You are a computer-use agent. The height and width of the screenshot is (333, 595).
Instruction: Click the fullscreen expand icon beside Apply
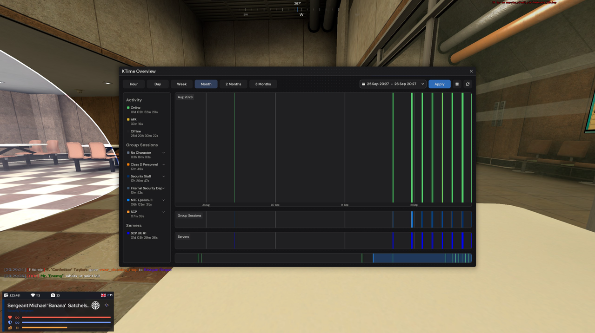coord(457,84)
